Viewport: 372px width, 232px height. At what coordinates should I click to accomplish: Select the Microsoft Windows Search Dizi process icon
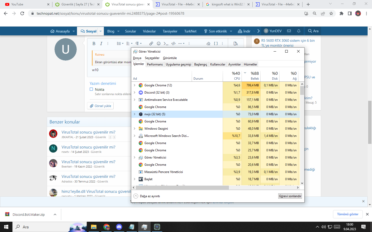[x=141, y=136]
